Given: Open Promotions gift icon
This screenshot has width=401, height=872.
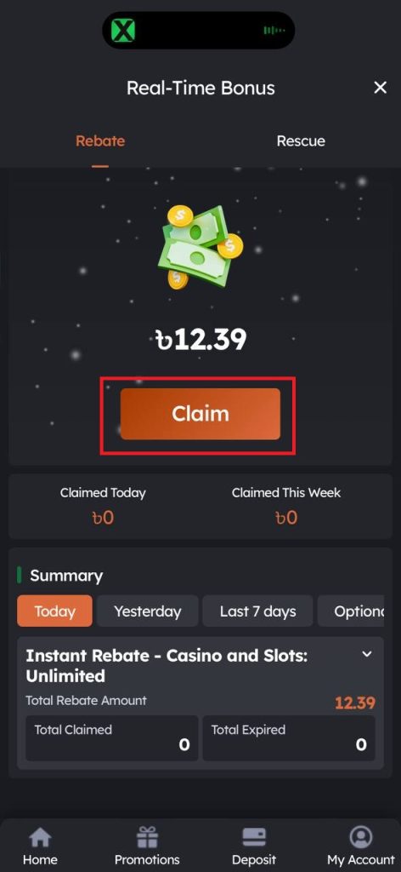Looking at the screenshot, I should tap(147, 837).
